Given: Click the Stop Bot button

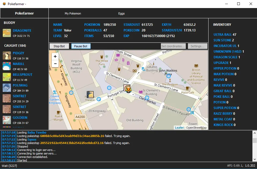Looking at the screenshot, I should pyautogui.click(x=59, y=46).
